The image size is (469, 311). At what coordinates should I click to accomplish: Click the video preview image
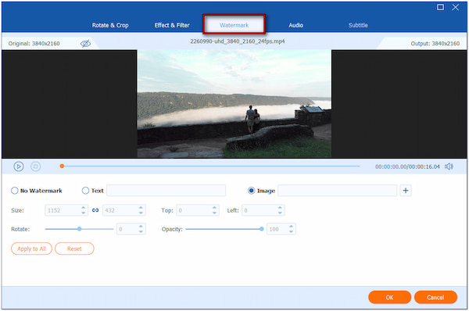pyautogui.click(x=234, y=104)
